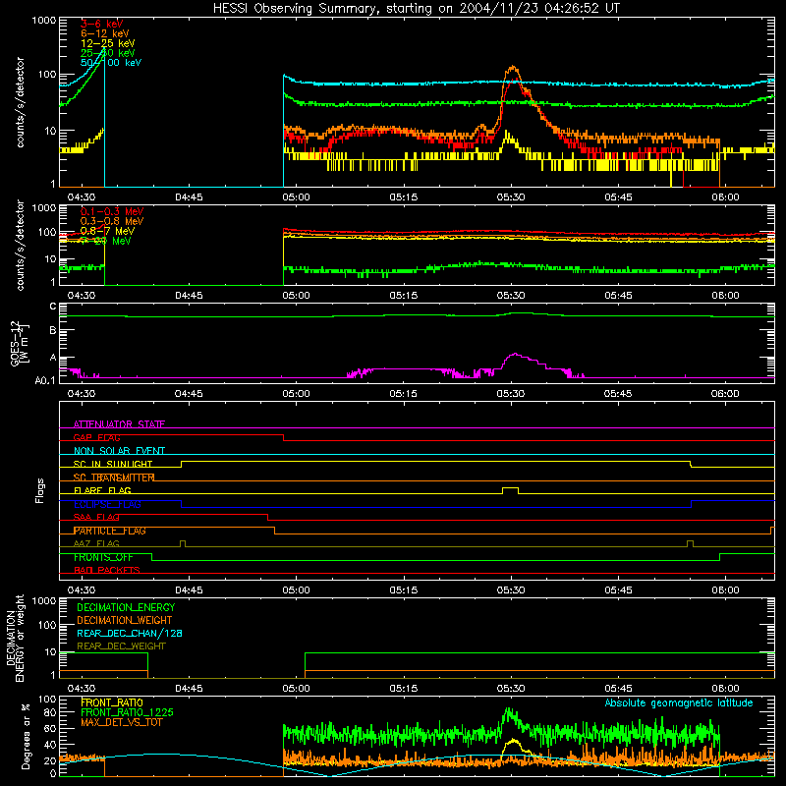Select the 6-12 keV legend label

pos(105,33)
